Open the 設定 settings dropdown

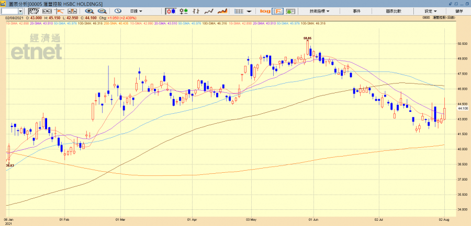click(431, 11)
